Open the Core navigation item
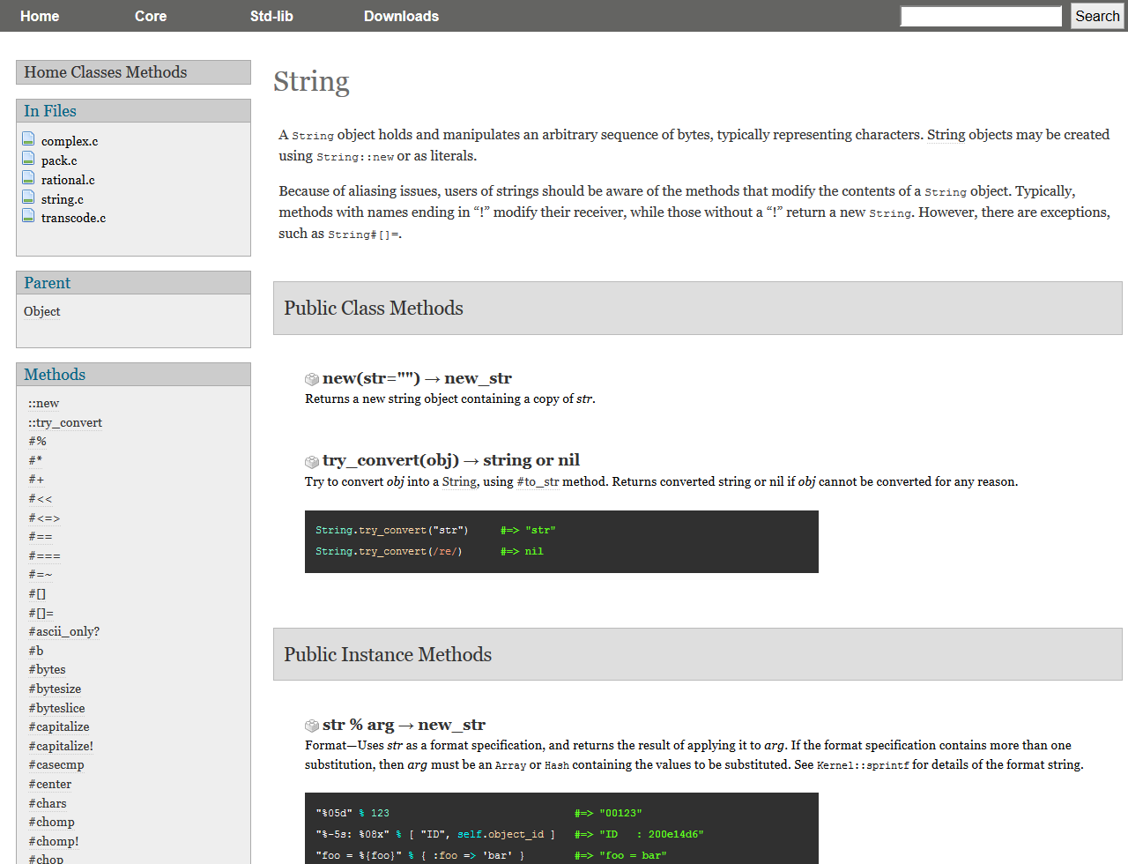This screenshot has width=1128, height=864. click(x=151, y=16)
